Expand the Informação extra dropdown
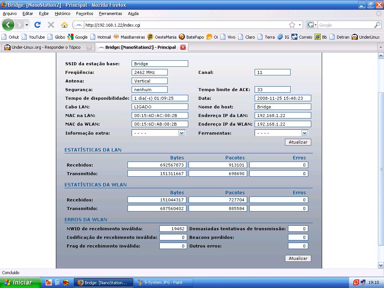 click(x=181, y=133)
